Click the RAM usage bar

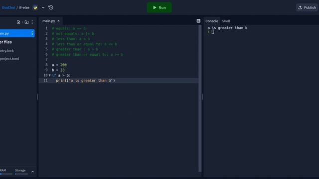click(x=6, y=174)
